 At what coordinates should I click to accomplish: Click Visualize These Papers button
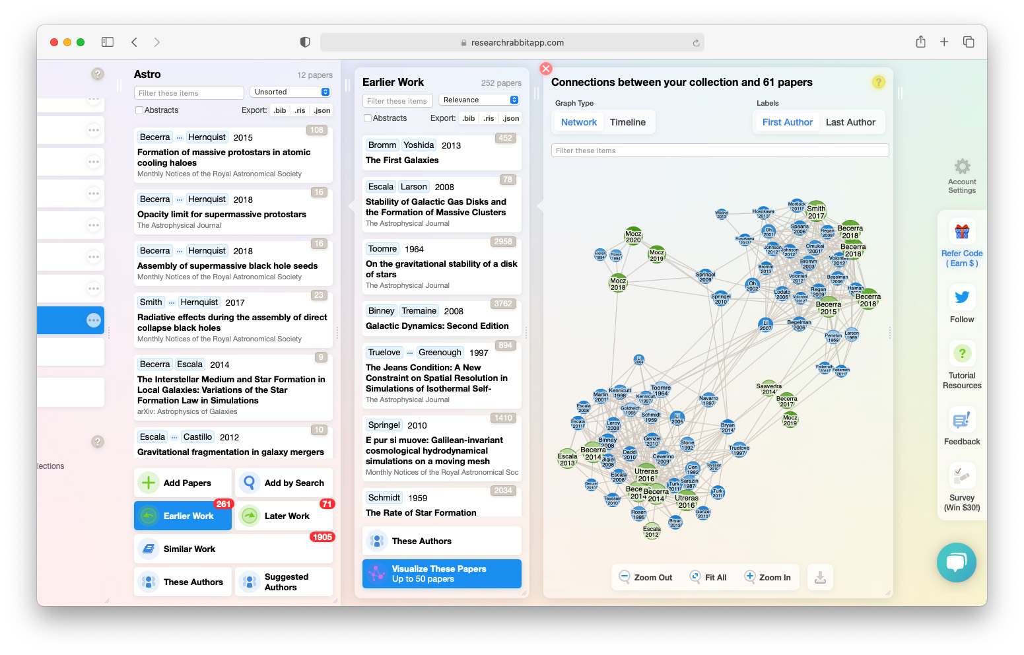[442, 574]
